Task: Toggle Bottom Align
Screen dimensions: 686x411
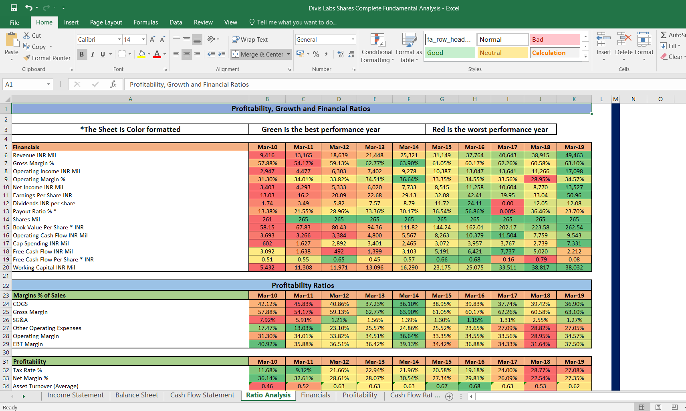Action: coord(197,39)
